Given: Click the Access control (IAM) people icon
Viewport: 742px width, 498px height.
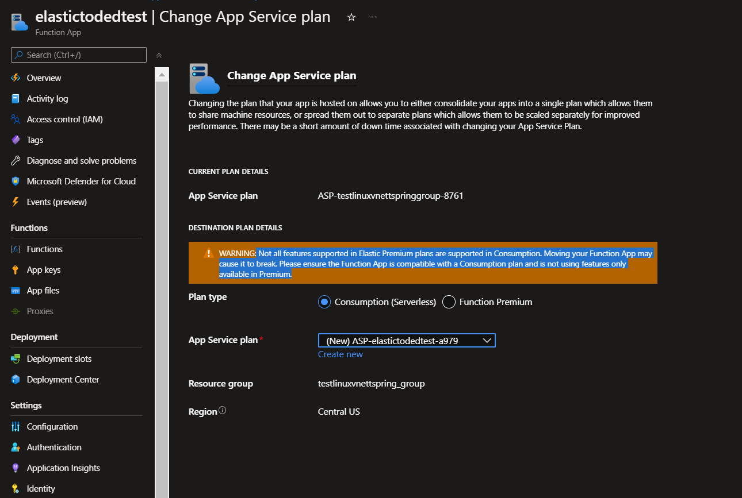Looking at the screenshot, I should 16,119.
